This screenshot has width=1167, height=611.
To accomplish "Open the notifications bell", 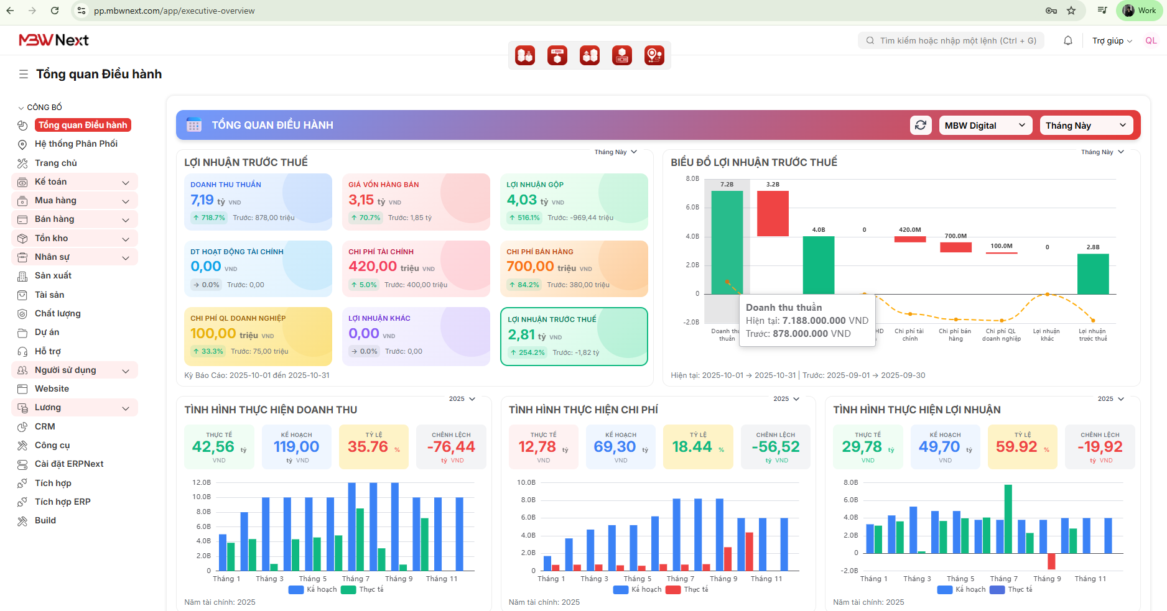I will pos(1068,40).
